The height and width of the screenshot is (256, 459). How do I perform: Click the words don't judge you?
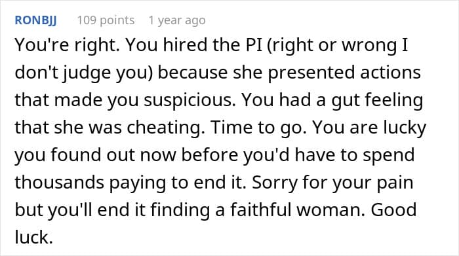(82, 73)
